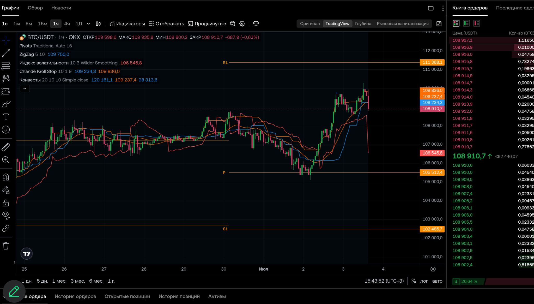Select the crosshair cursor tool
This screenshot has width=534, height=304.
tap(6, 40)
